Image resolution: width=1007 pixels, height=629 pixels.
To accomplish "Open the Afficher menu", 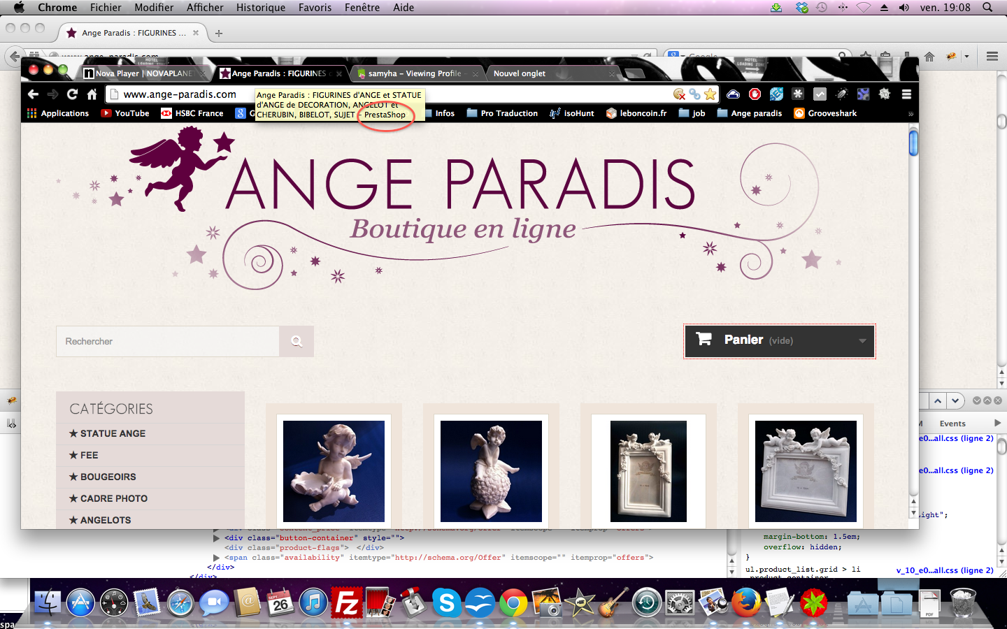I will pos(205,8).
